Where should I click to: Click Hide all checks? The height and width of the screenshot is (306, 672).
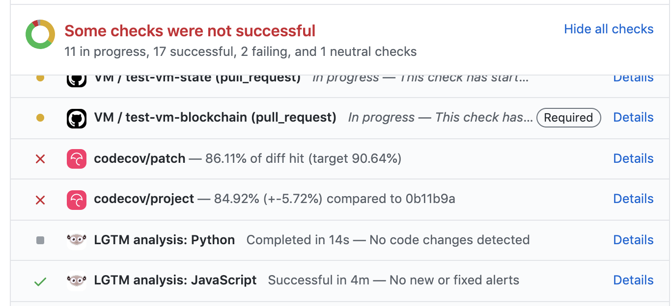(x=608, y=29)
